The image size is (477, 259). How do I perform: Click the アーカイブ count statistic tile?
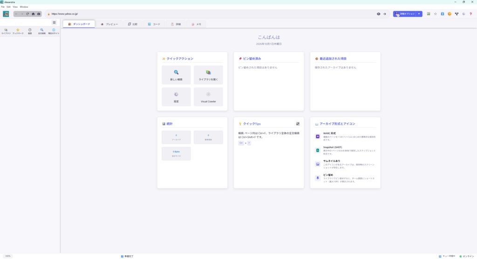tap(176, 137)
